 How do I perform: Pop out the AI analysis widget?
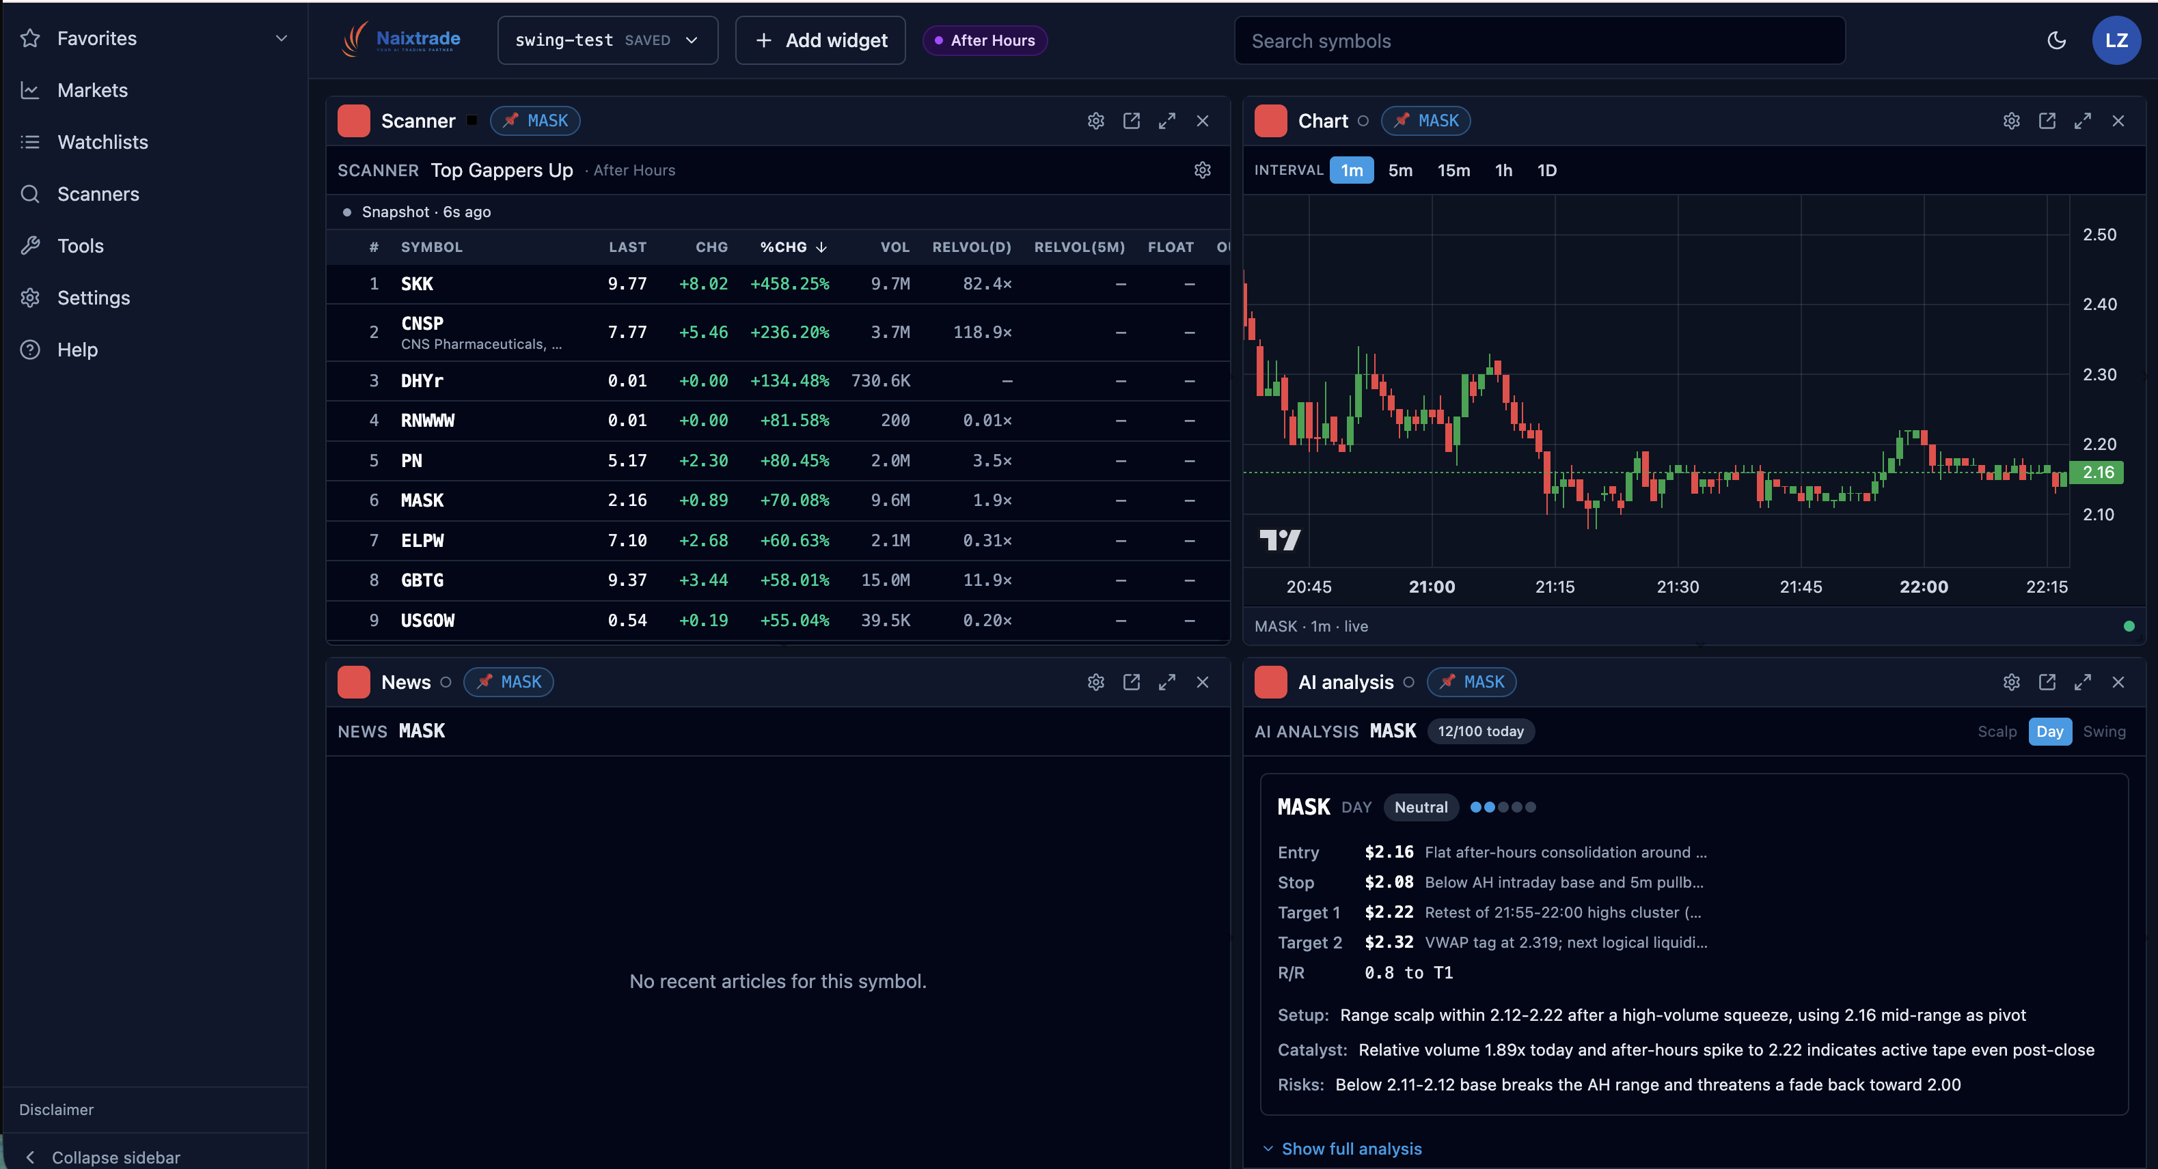(x=2047, y=681)
